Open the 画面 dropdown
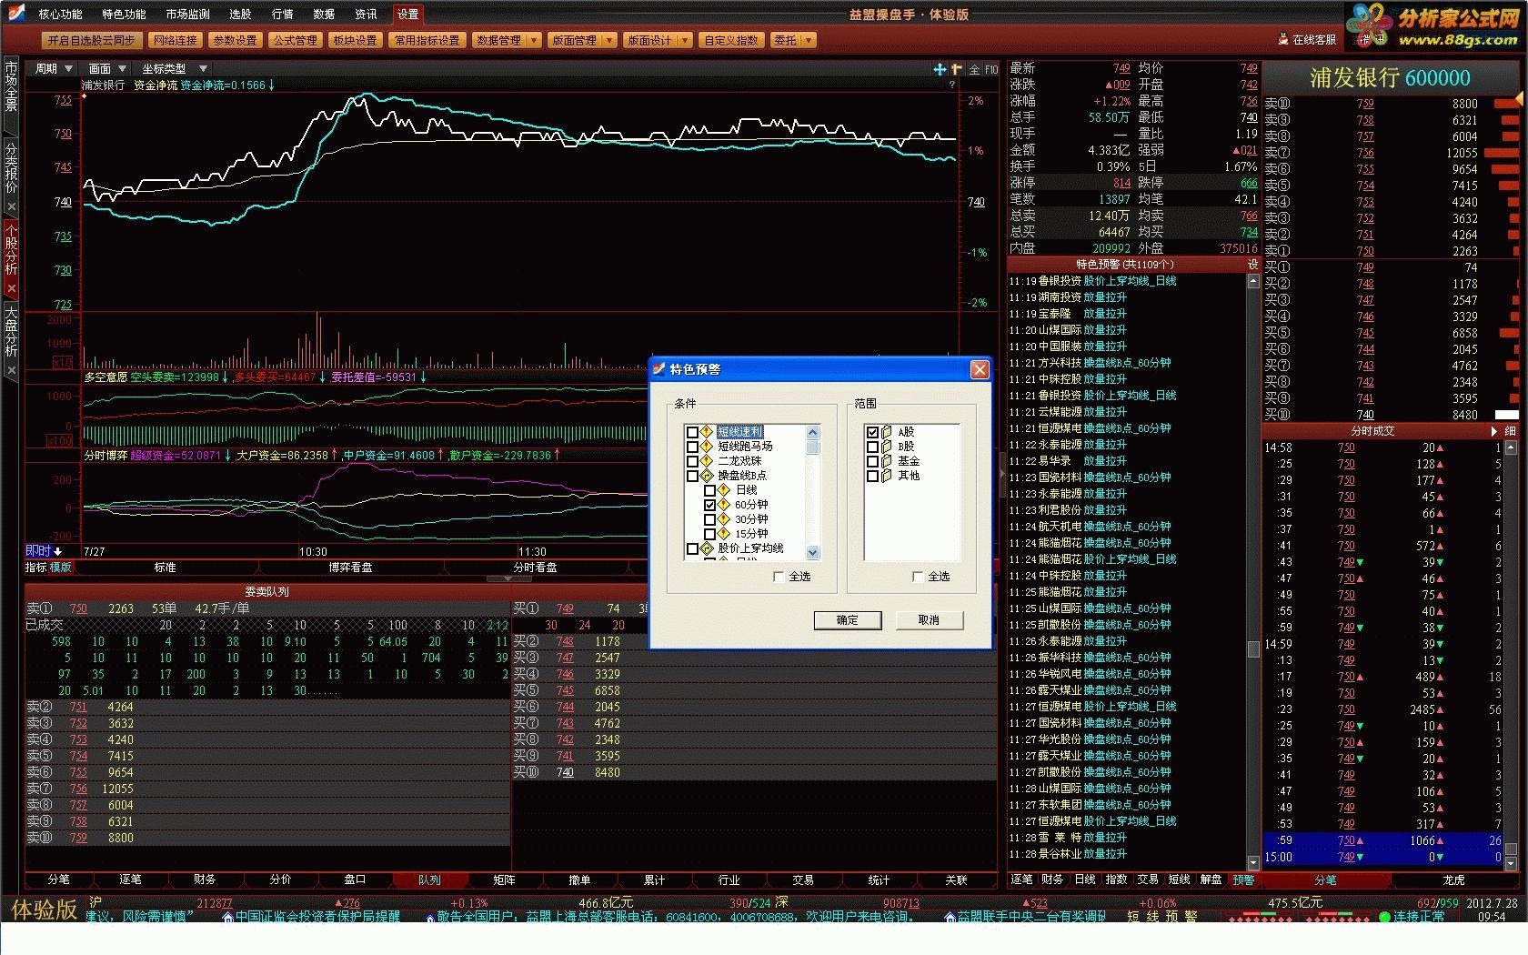This screenshot has width=1528, height=955. coord(106,68)
